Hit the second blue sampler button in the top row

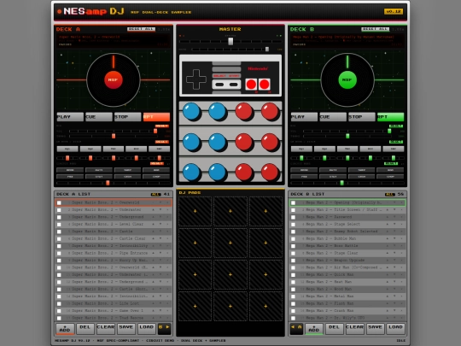[218, 111]
